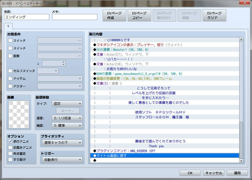
Task: Open トリガー dropdown showing 自動実行
Action: [62, 160]
